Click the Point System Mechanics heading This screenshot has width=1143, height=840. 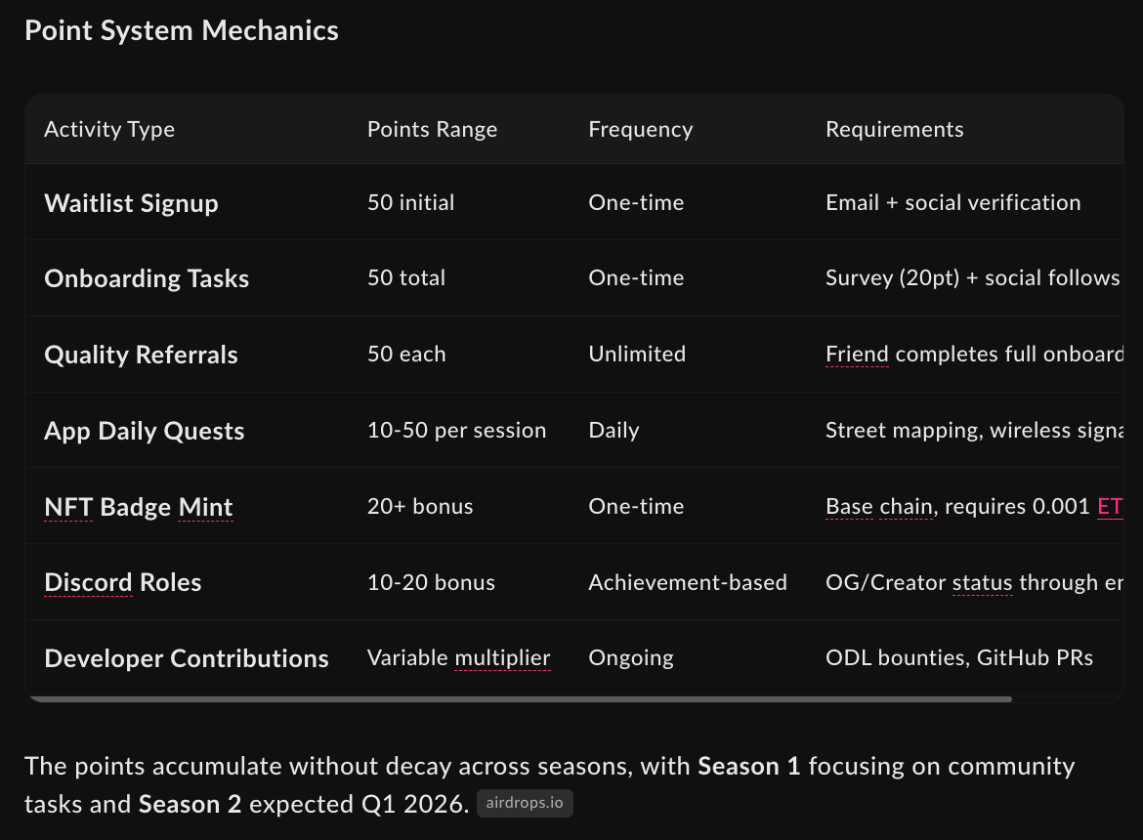tap(182, 30)
